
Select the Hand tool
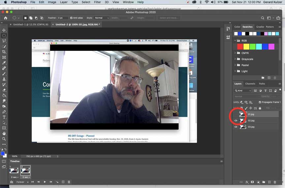(x=4, y=133)
